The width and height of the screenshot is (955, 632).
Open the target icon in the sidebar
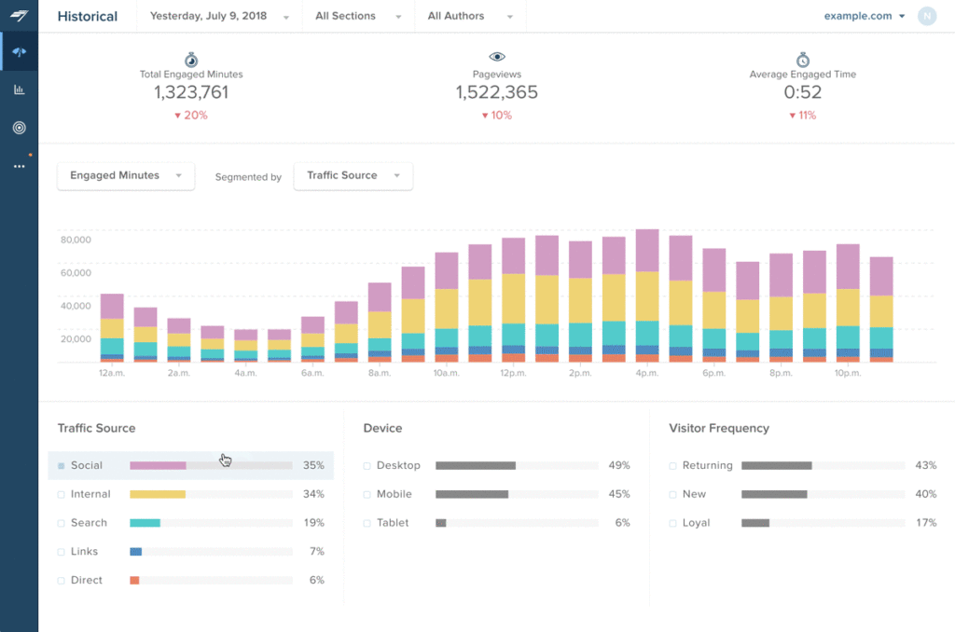(19, 128)
